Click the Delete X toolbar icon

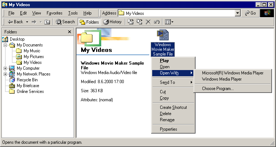(148, 22)
